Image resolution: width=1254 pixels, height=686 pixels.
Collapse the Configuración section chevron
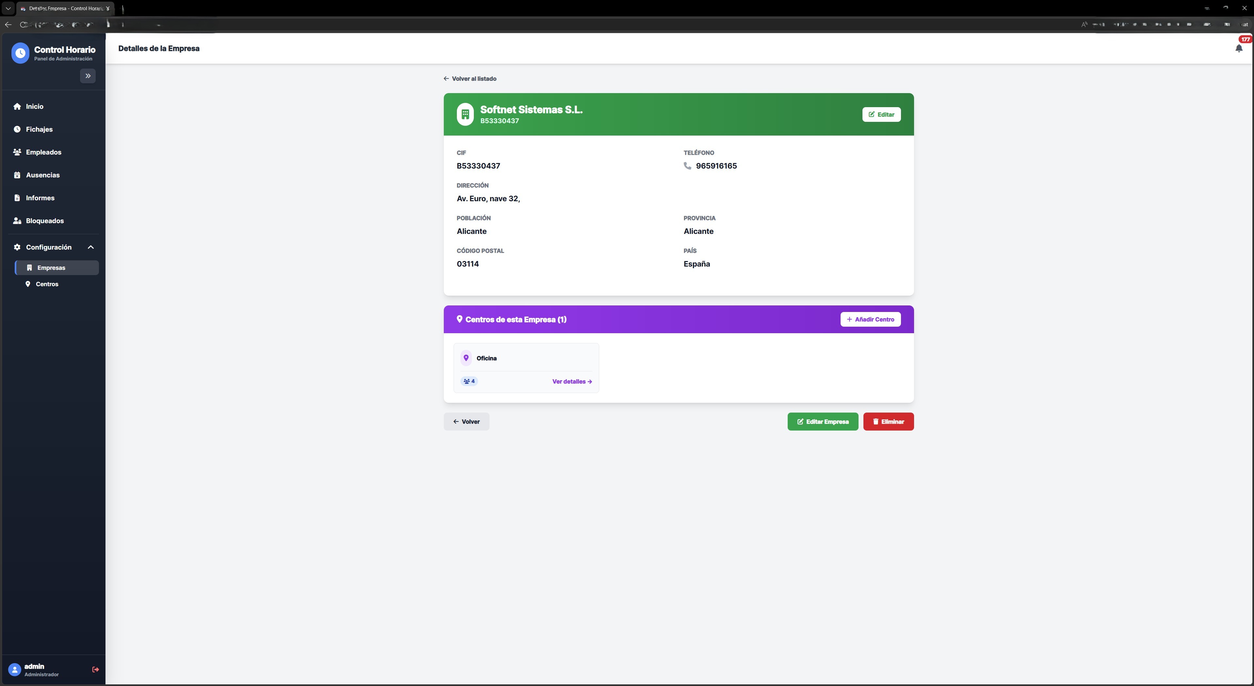coord(90,247)
